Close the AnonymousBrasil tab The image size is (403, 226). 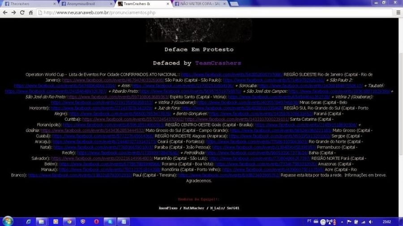click(111, 4)
